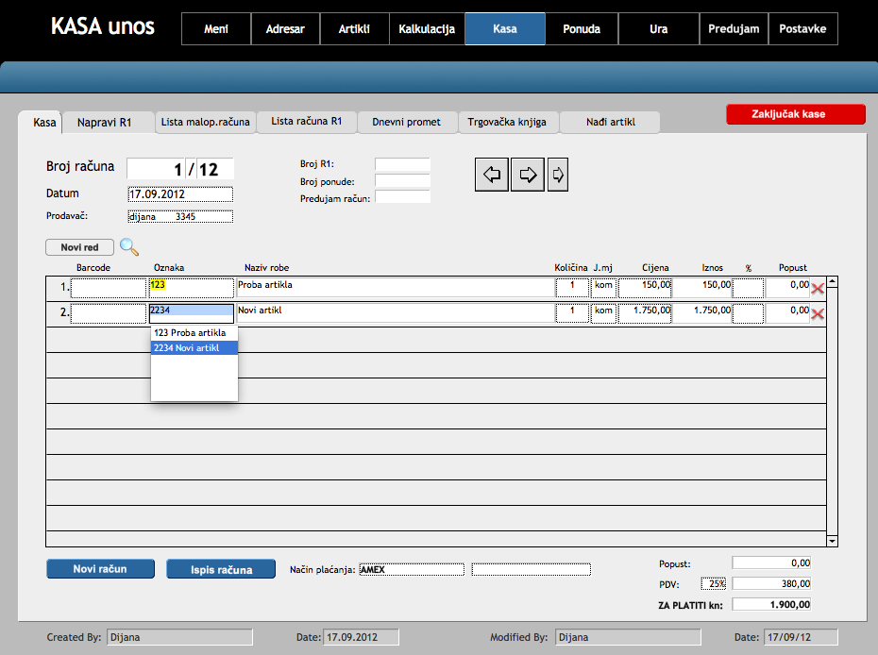Click the narrow right arrow last record button
Screen dimensions: 878x655
tap(558, 175)
